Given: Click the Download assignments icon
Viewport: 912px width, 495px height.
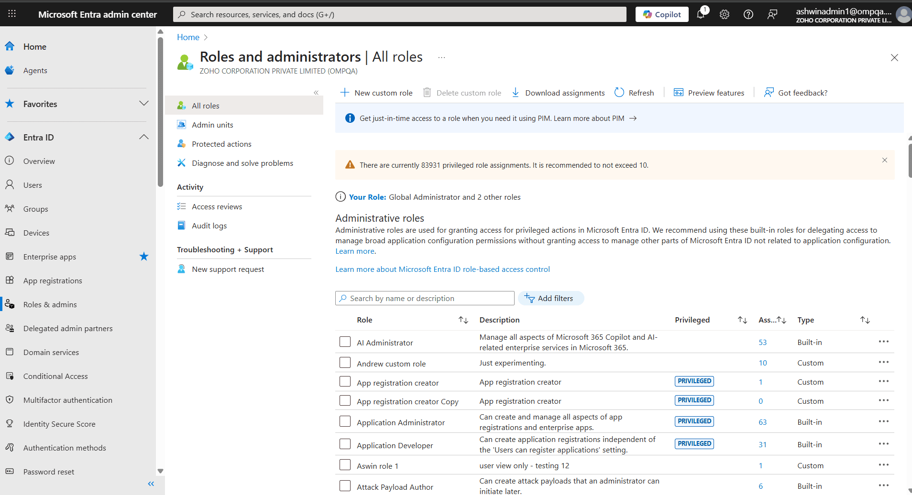Looking at the screenshot, I should (515, 92).
